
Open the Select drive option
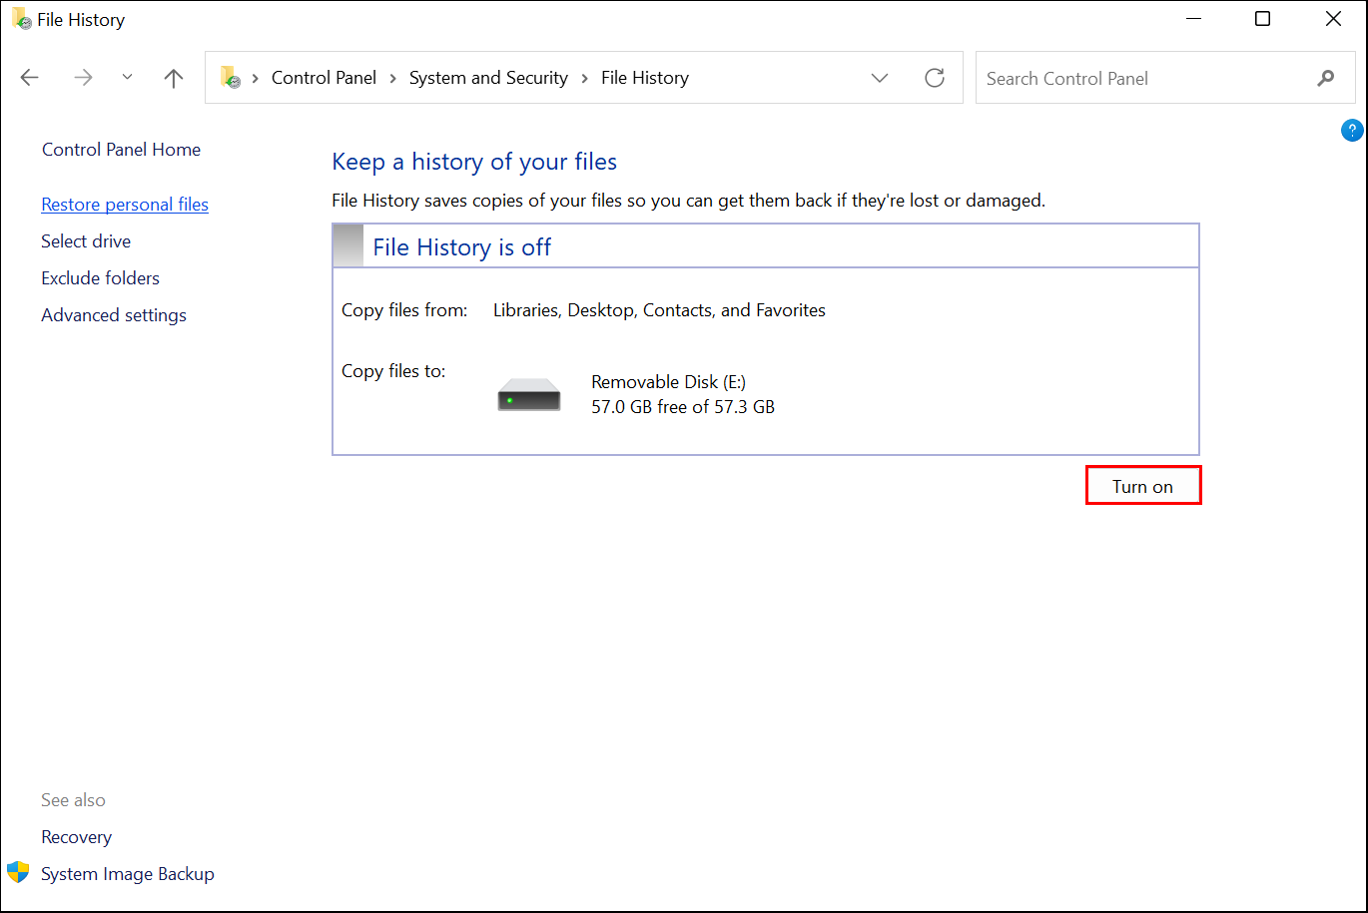coord(86,241)
